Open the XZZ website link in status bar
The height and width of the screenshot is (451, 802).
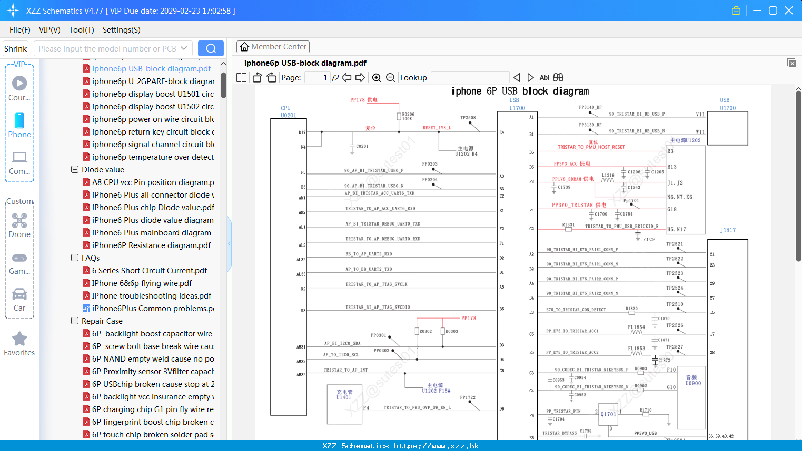pos(436,446)
